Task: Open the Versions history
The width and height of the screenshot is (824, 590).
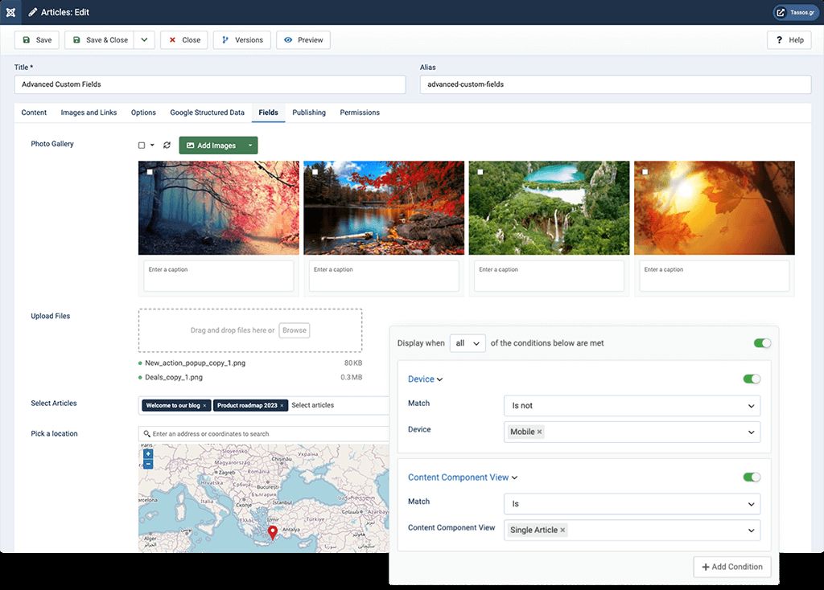Action: click(241, 40)
